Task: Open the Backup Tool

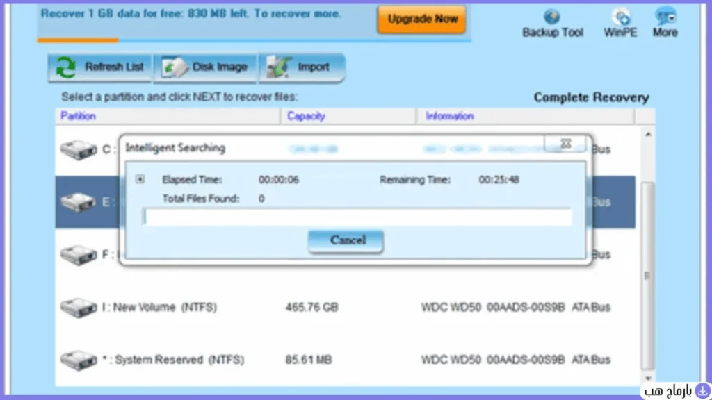Action: [x=552, y=24]
